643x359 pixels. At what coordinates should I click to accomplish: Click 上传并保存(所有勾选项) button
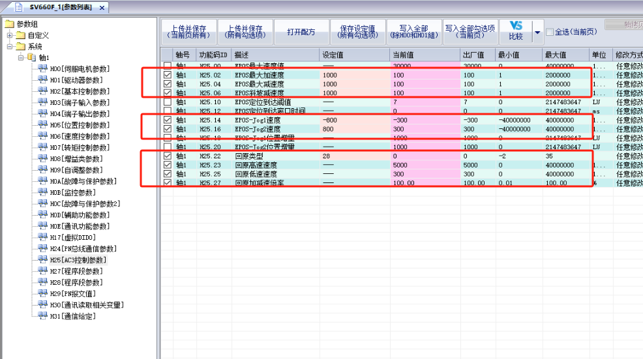(245, 32)
